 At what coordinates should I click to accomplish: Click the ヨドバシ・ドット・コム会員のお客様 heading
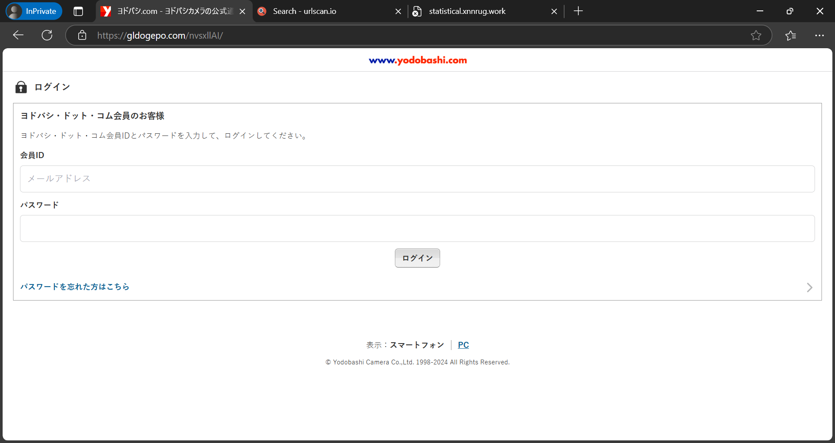pos(92,116)
